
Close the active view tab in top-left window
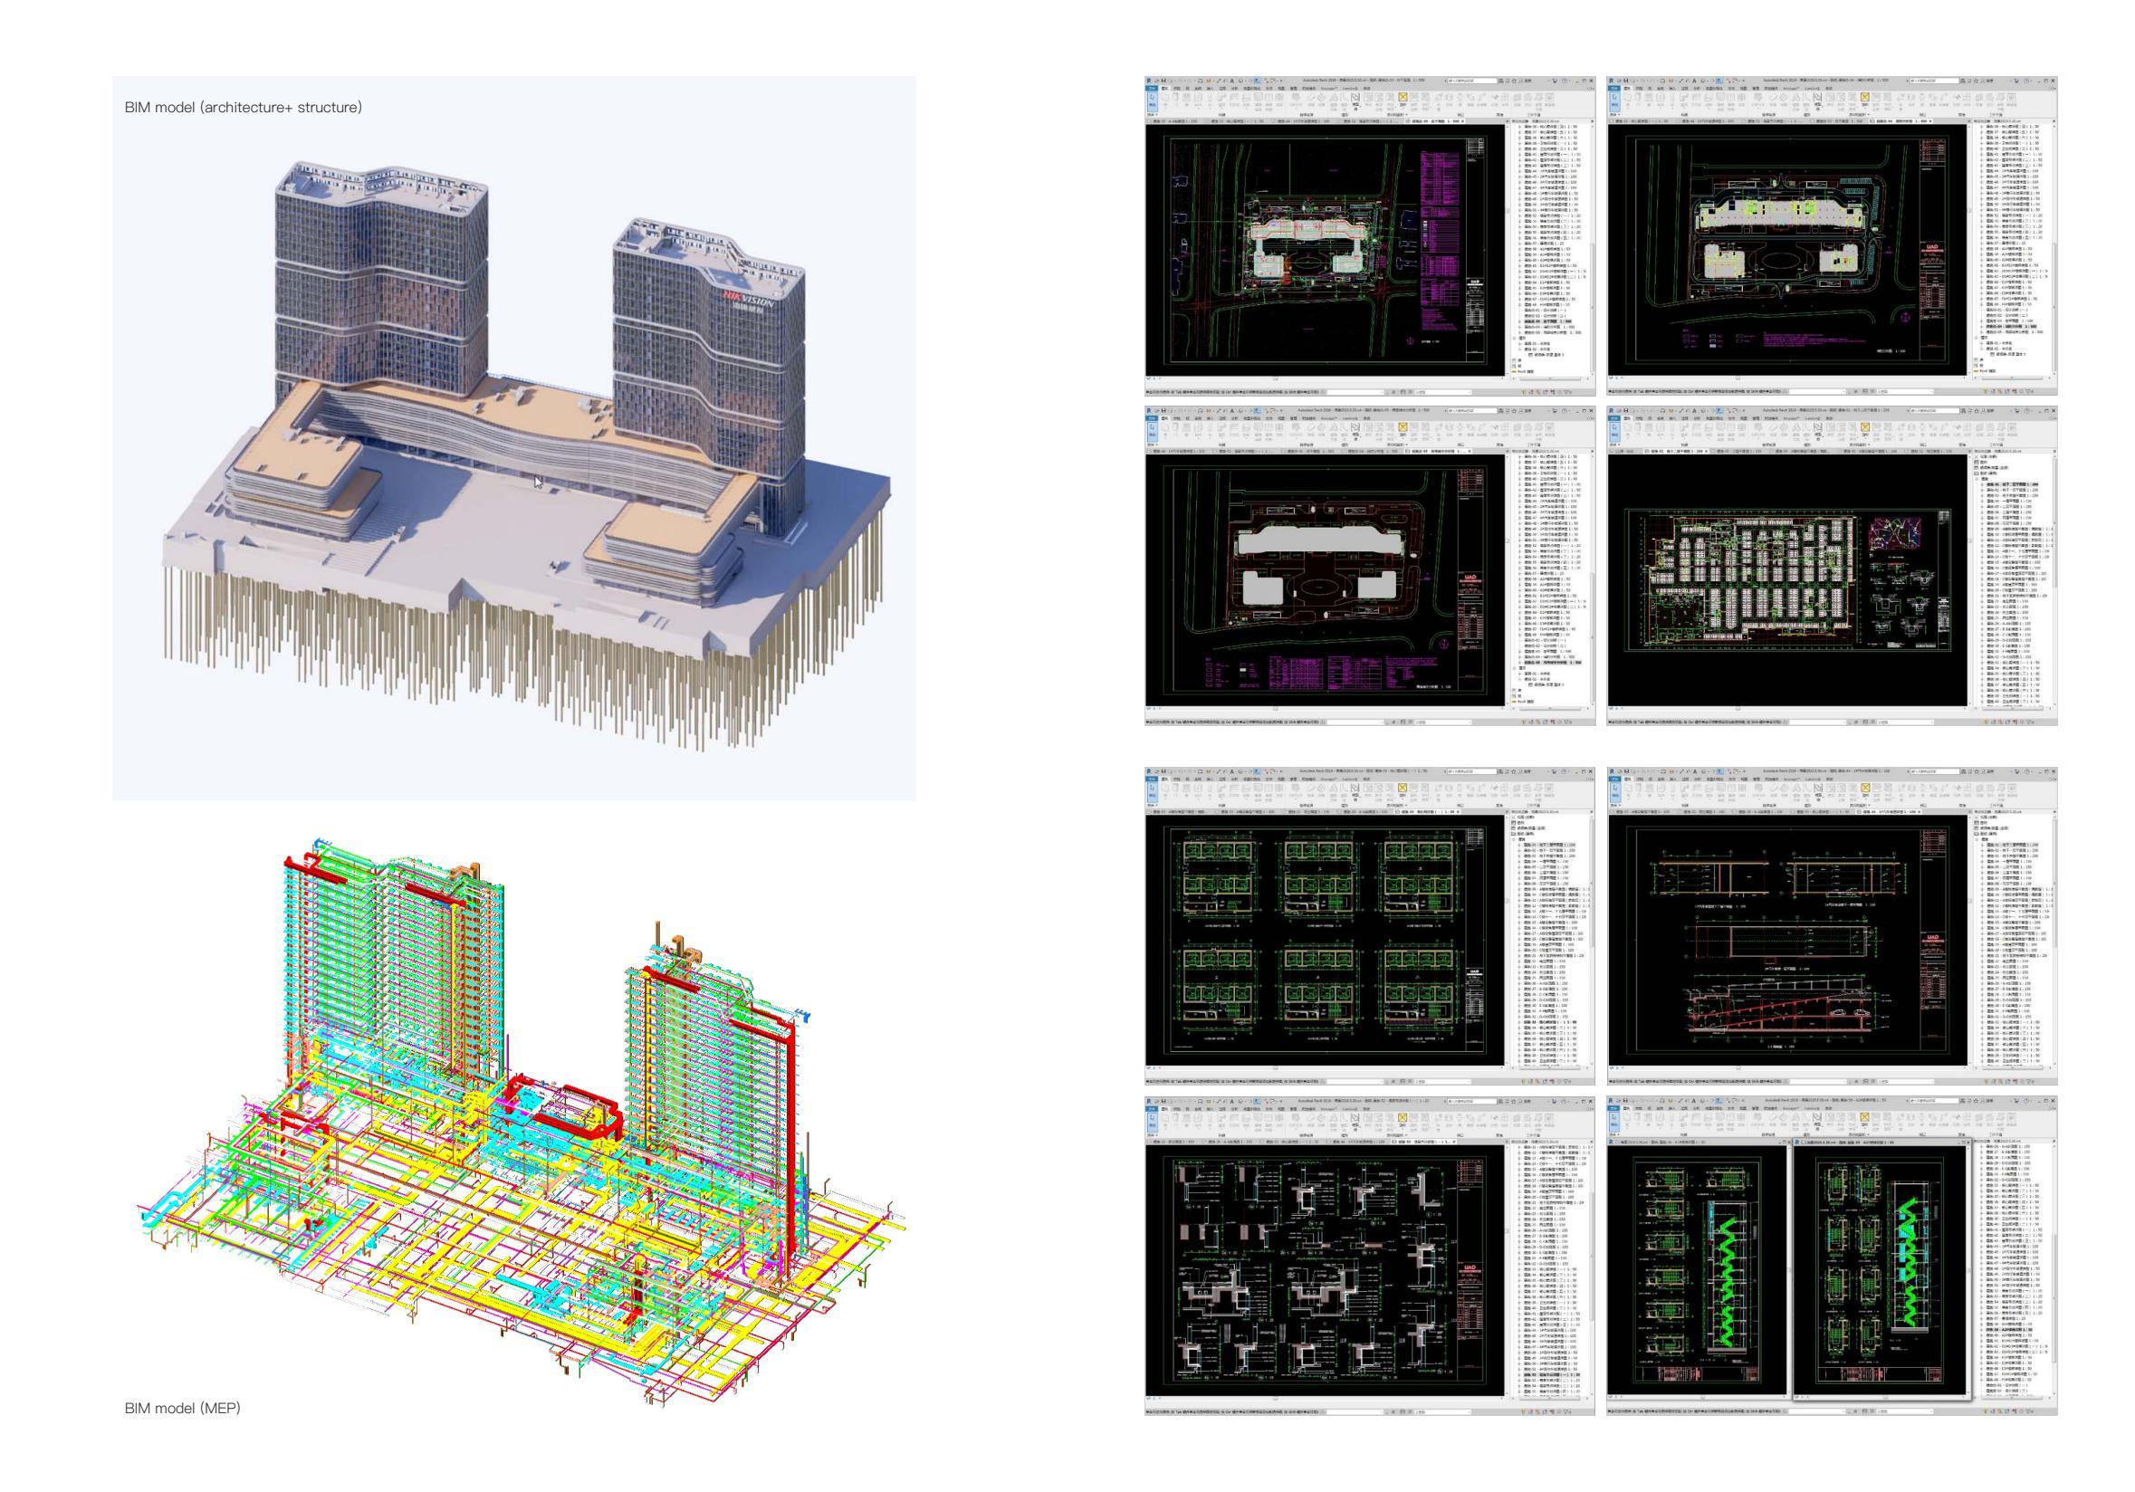pyautogui.click(x=1462, y=122)
